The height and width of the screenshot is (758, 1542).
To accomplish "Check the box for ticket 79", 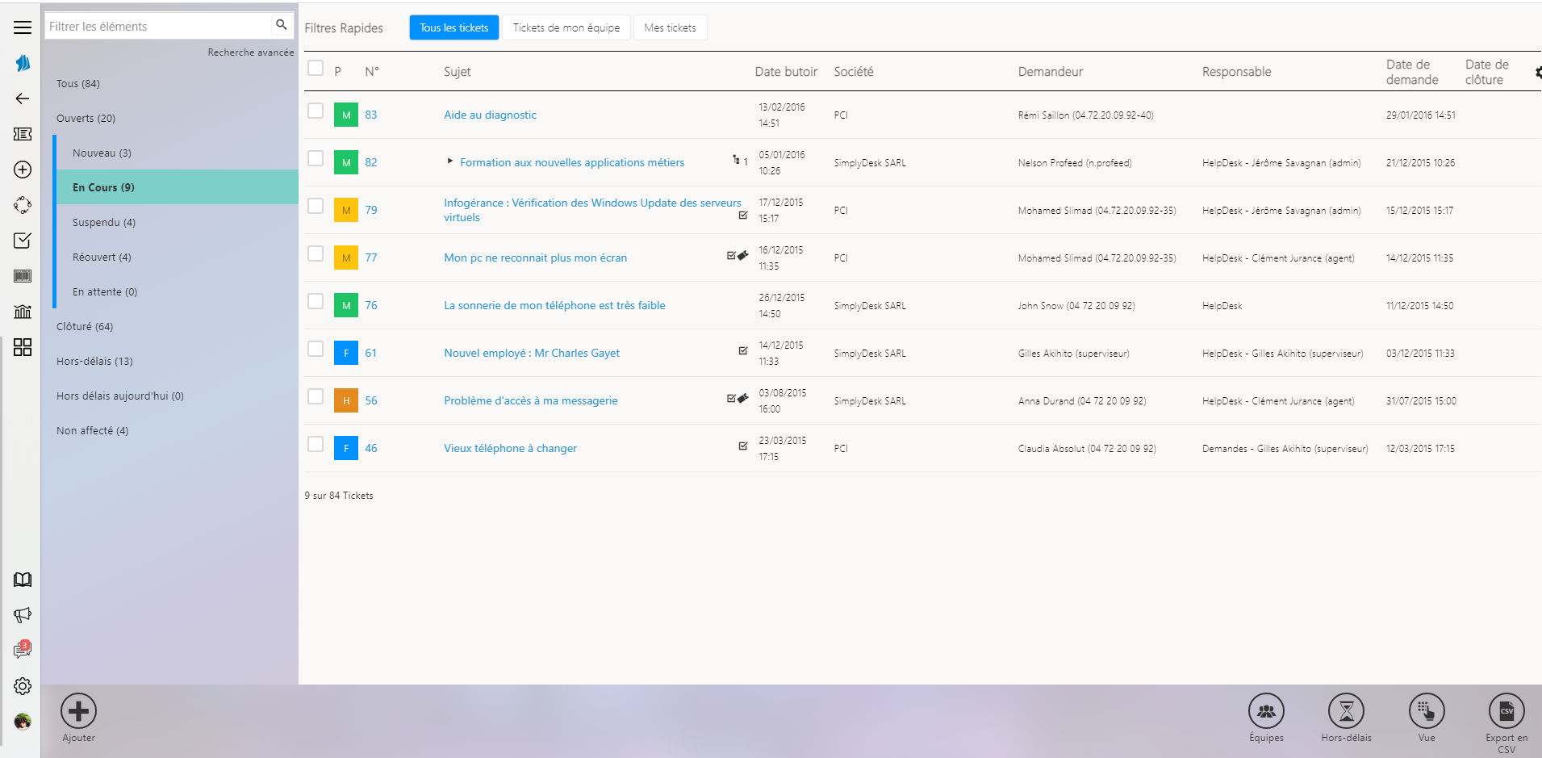I will pyautogui.click(x=316, y=206).
